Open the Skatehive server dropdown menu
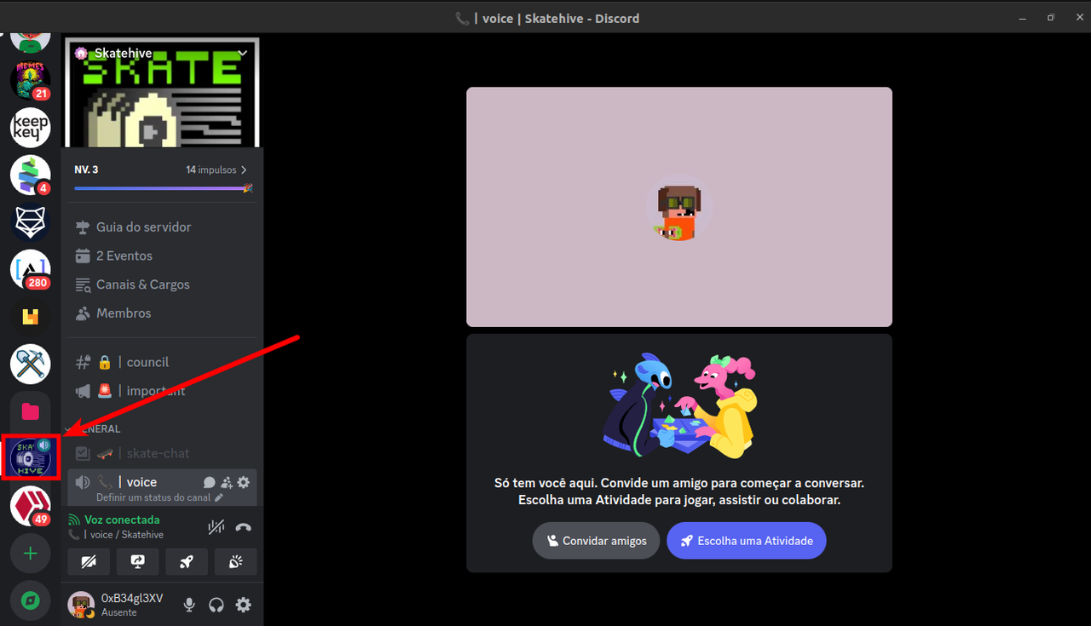The width and height of the screenshot is (1091, 626). (x=243, y=53)
